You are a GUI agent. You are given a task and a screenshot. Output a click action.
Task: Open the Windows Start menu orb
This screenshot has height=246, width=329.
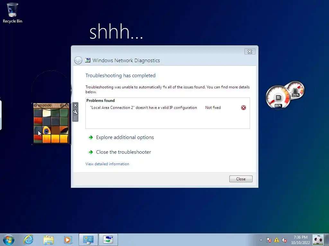tap(9, 240)
